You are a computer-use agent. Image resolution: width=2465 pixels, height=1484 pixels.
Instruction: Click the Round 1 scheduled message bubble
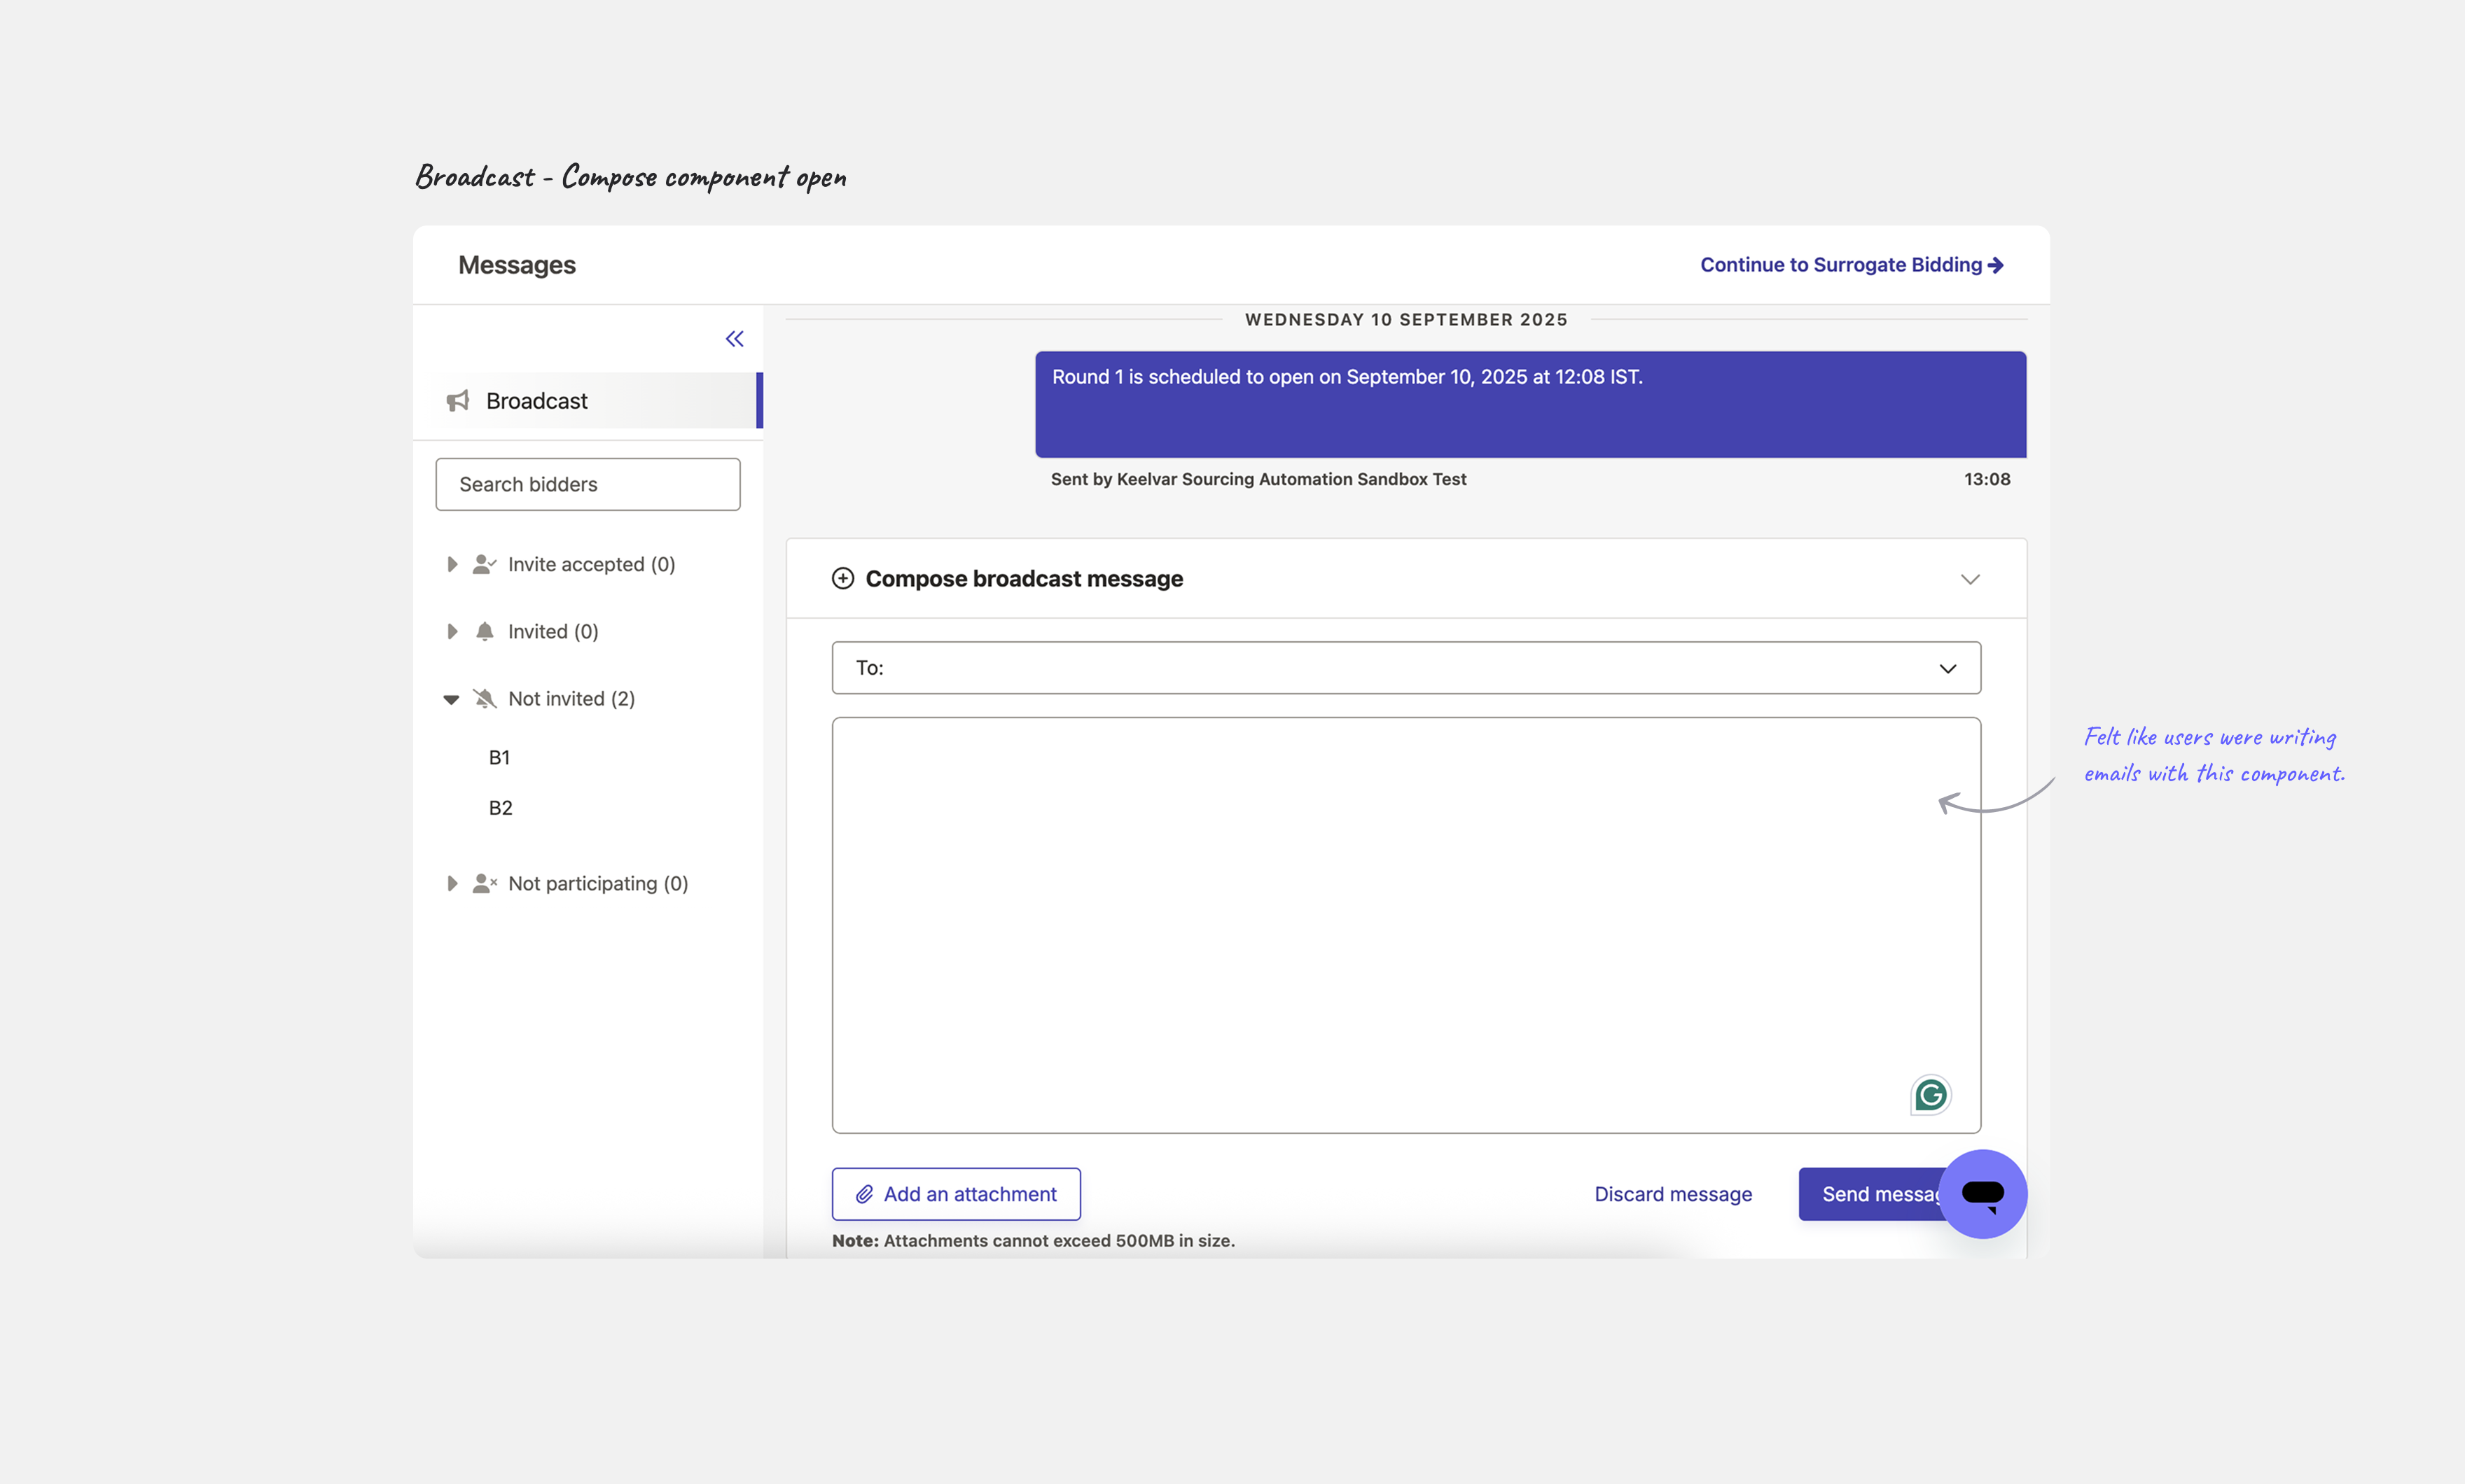[x=1529, y=404]
